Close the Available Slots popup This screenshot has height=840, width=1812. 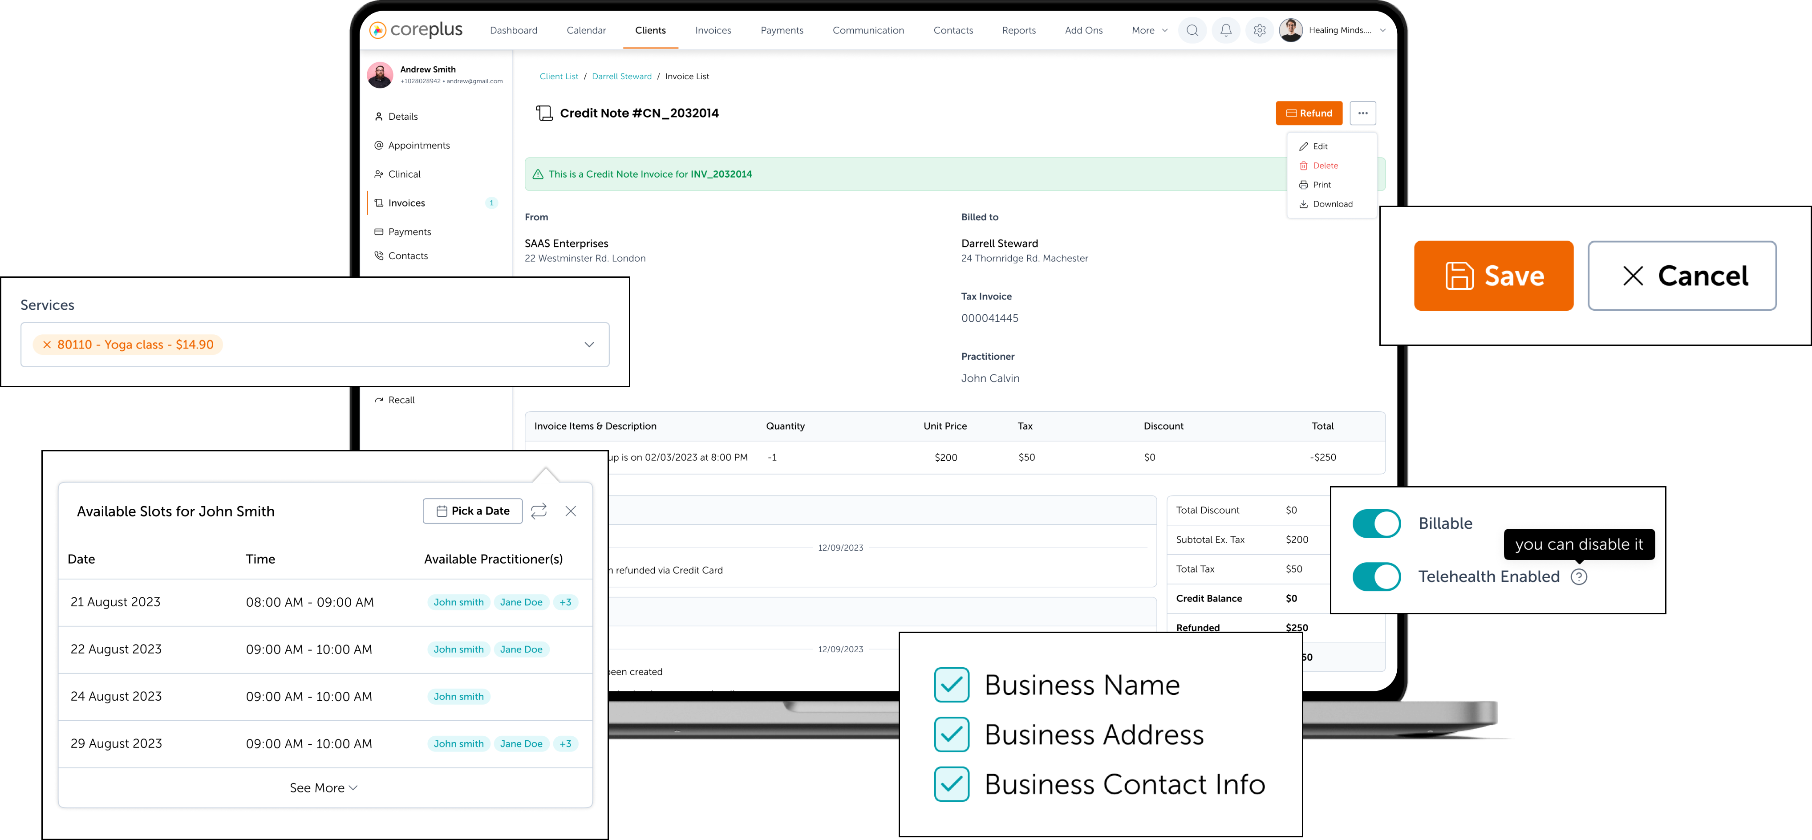[x=571, y=511]
